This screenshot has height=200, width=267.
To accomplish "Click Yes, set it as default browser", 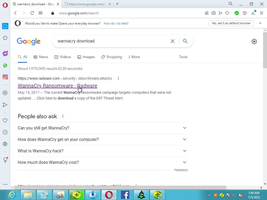I will (x=231, y=23).
